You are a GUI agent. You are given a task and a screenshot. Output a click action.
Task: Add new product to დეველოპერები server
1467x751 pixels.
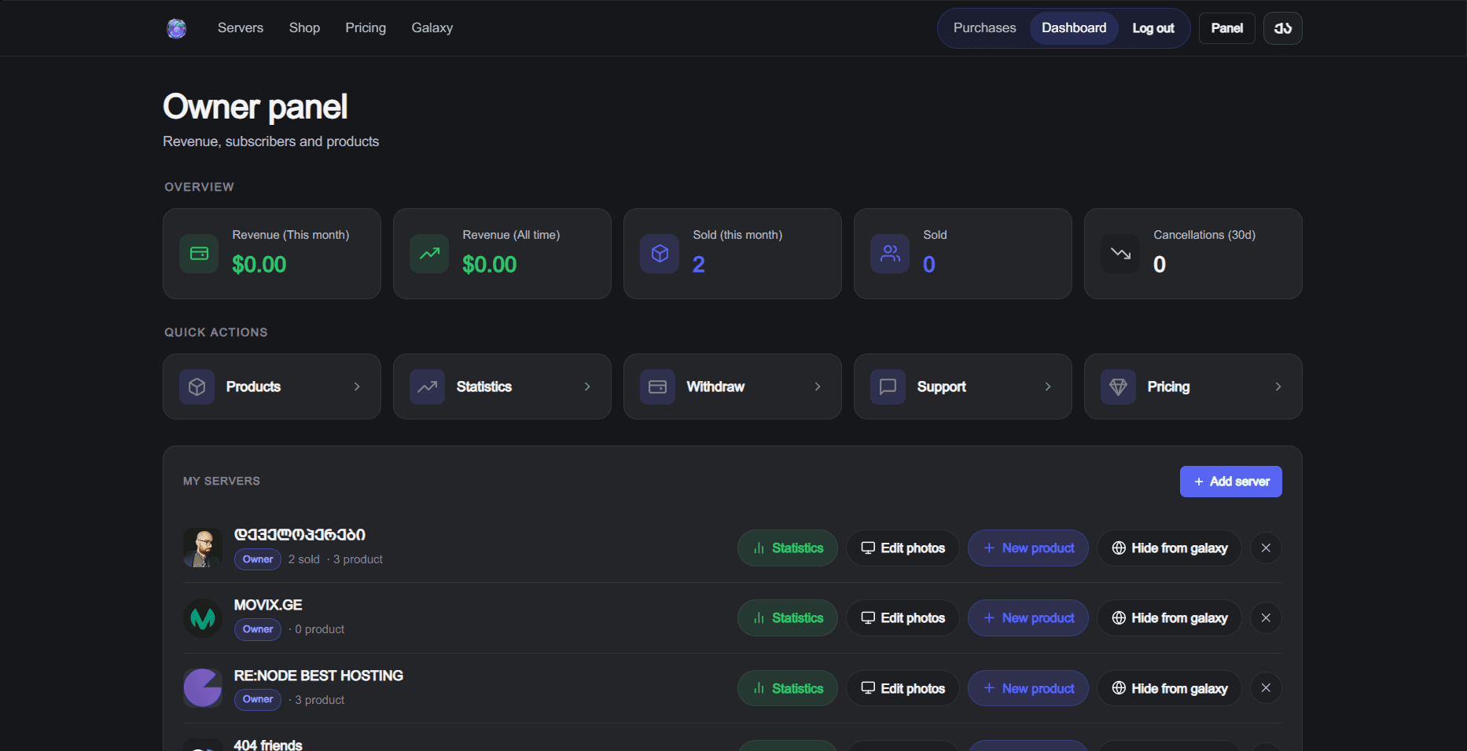click(1028, 548)
